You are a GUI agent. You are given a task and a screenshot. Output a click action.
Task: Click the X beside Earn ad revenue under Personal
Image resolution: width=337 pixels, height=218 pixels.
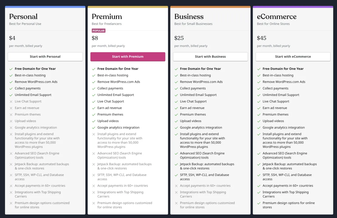(x=11, y=108)
